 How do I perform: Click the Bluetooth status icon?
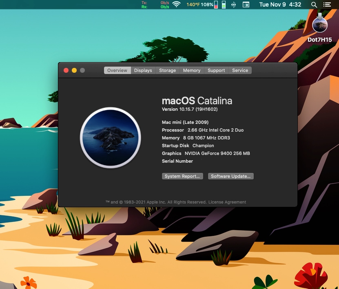pyautogui.click(x=233, y=4)
